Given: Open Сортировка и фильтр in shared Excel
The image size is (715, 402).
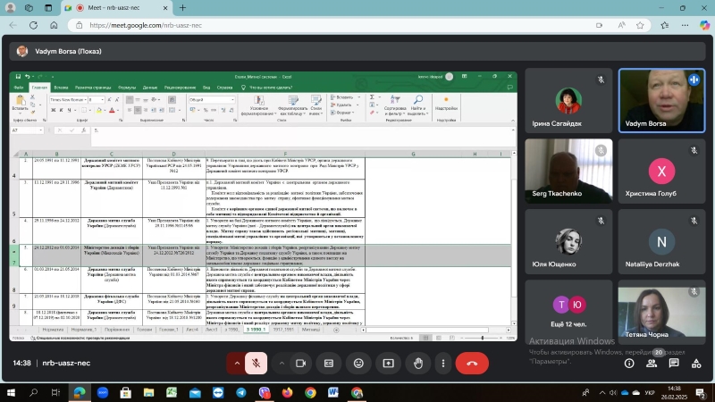Looking at the screenshot, I should [x=395, y=105].
